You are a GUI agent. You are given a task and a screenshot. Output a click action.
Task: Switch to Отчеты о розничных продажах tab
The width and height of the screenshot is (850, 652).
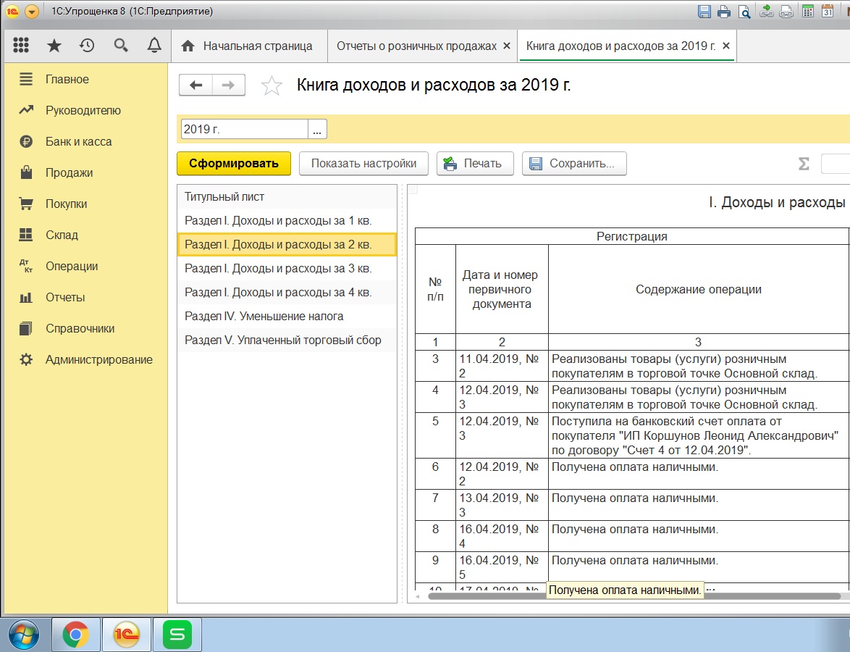(416, 46)
